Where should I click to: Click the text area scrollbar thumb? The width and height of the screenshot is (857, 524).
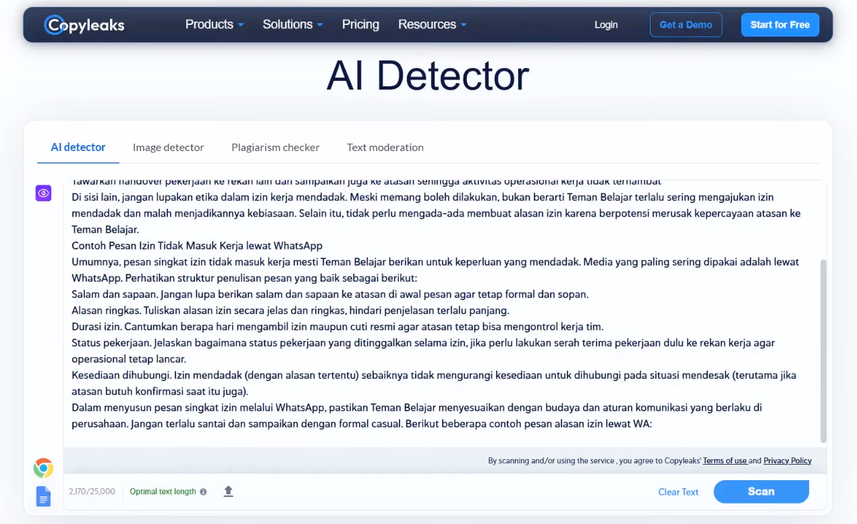823,351
